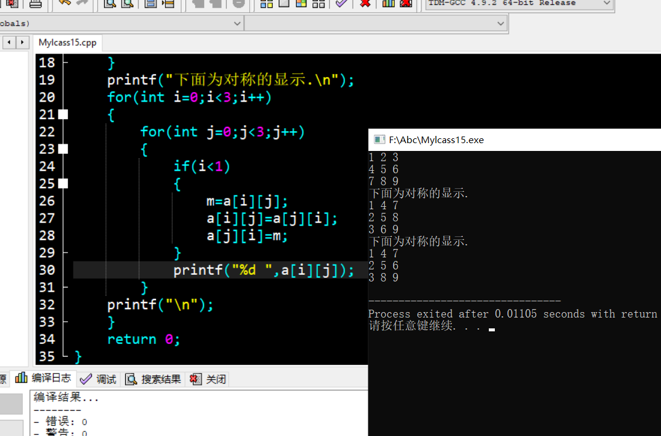Open Profile Analysis chart icon
Image resolution: width=661 pixels, height=436 pixels.
(388, 4)
